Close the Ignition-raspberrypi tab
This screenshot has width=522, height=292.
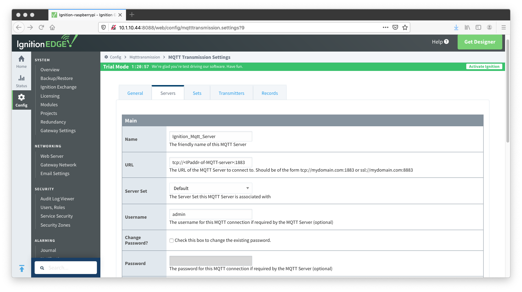pyautogui.click(x=120, y=15)
